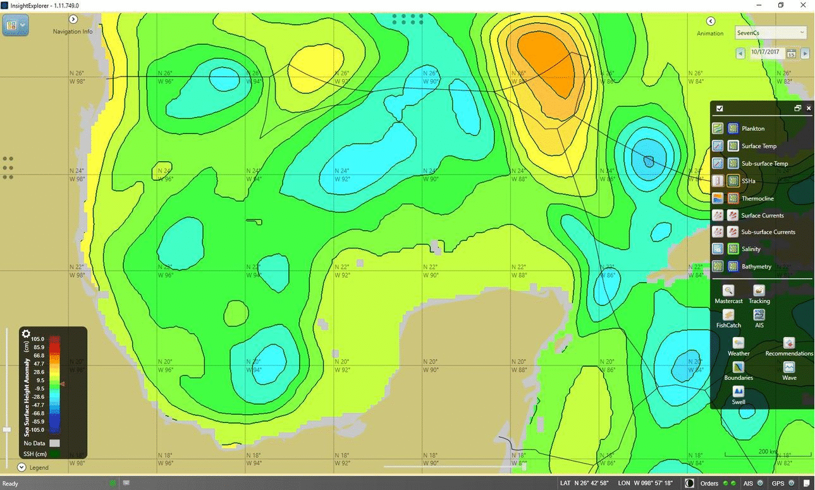The height and width of the screenshot is (490, 815).
Task: Open the calendar date picker
Action: pos(791,54)
